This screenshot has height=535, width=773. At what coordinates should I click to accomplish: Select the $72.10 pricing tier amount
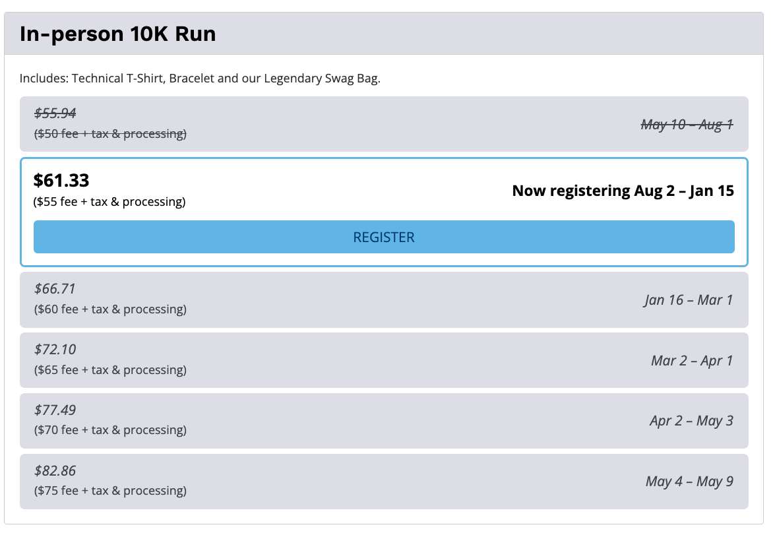pos(55,350)
